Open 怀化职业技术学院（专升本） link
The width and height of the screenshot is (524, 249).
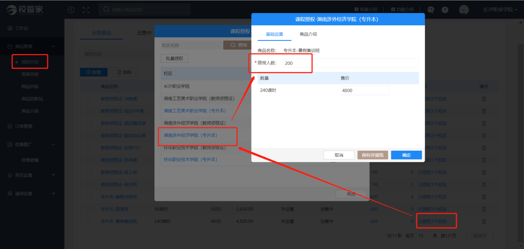click(191, 160)
